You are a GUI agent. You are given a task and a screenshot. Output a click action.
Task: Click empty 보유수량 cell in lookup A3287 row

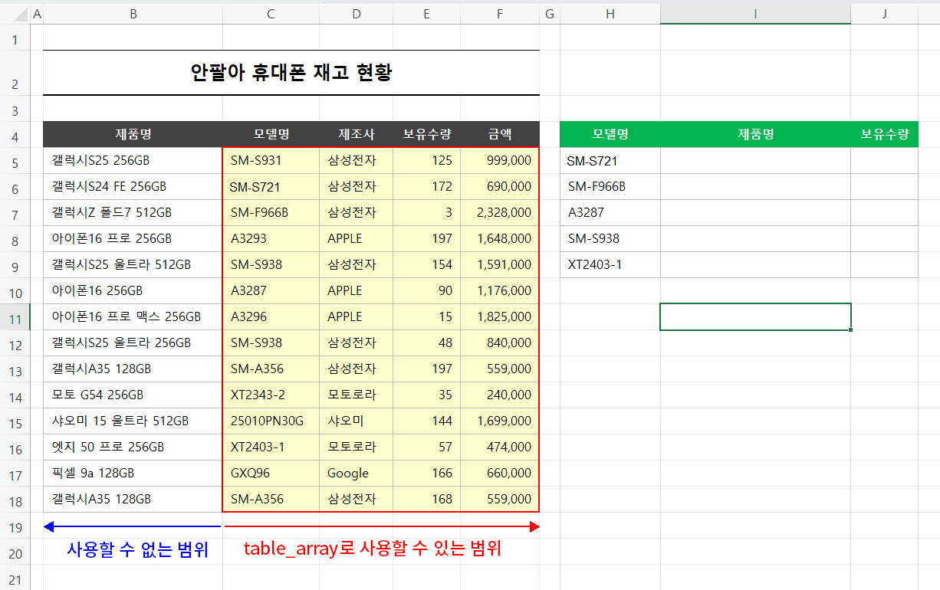point(884,213)
